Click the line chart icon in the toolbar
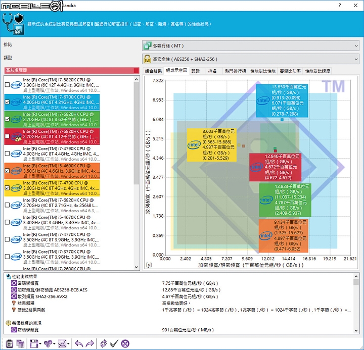Viewport: 364px width, 350px height. (x=62, y=343)
